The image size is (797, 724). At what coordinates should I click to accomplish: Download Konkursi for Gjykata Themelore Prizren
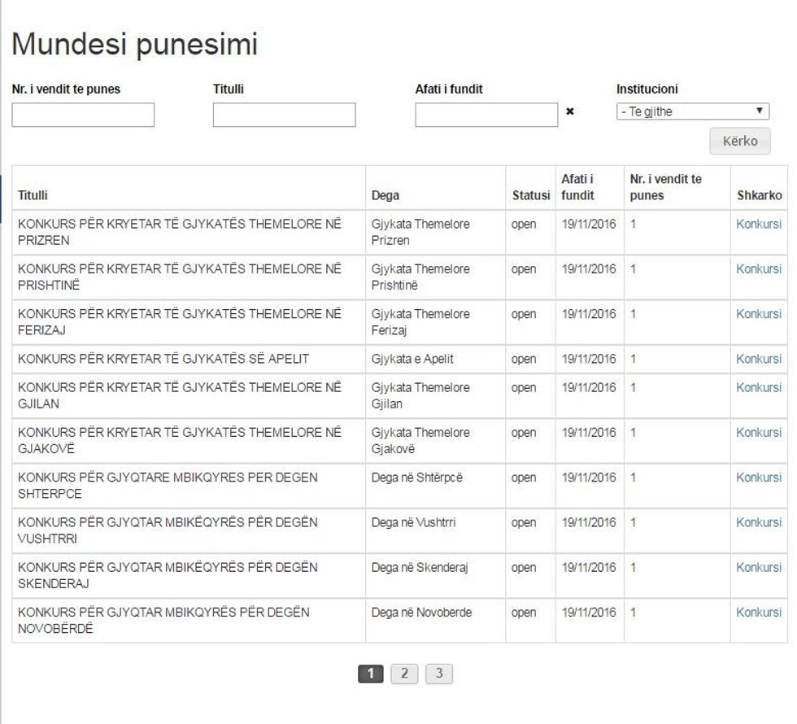(x=758, y=224)
